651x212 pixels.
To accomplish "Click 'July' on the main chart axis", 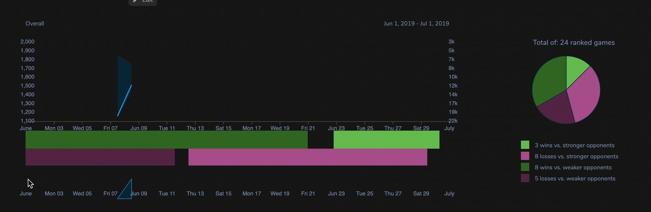I will (449, 128).
